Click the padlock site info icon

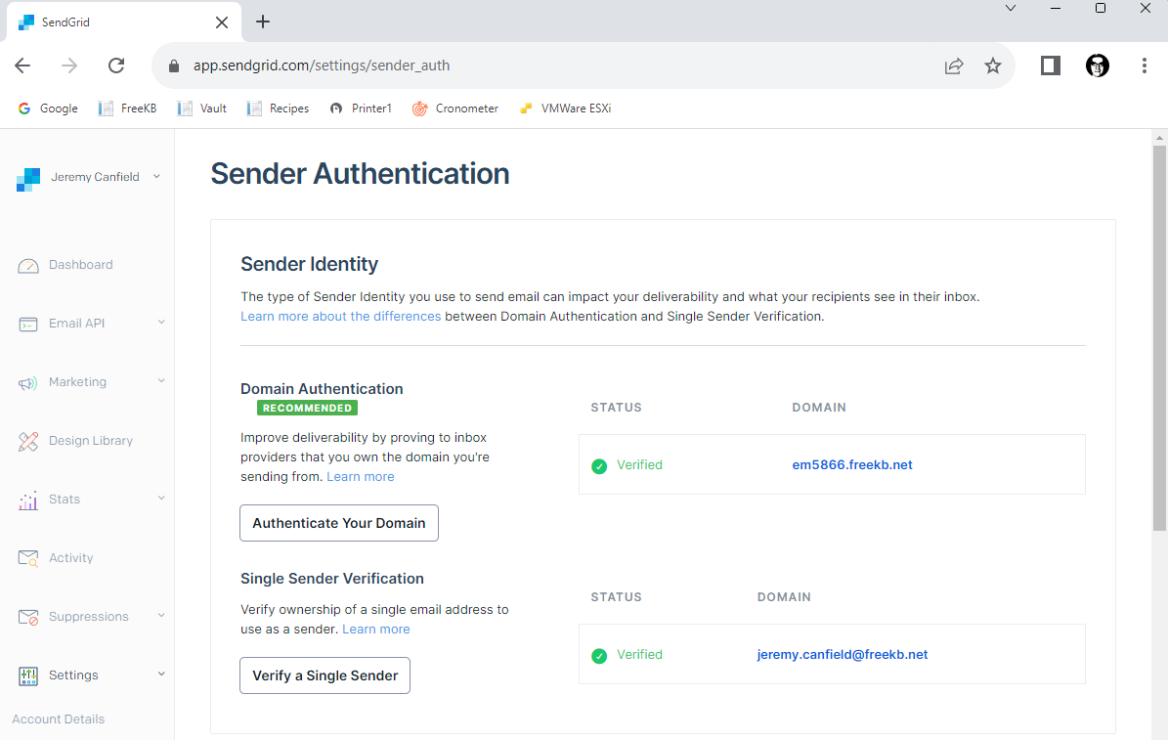pyautogui.click(x=174, y=65)
